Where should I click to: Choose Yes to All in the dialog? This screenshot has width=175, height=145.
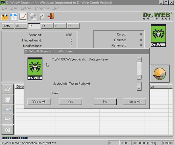[39, 102]
